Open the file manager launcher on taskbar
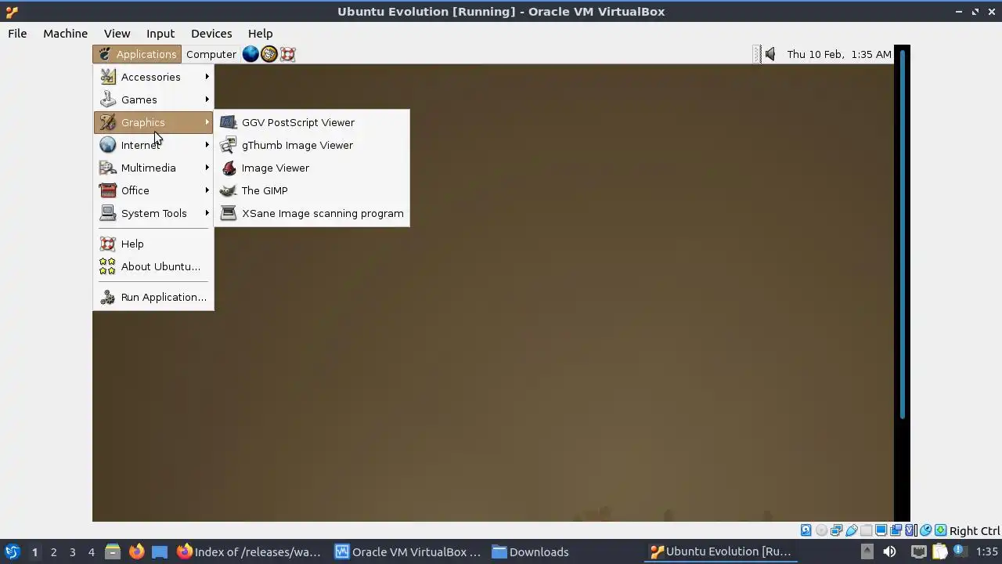This screenshot has height=564, width=1002. pos(113,551)
